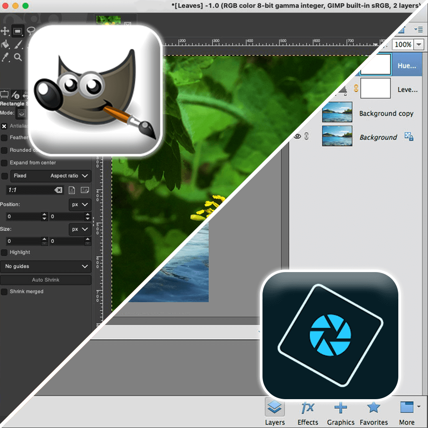Switch to the Layers panel tab
This screenshot has width=428, height=428.
[275, 412]
